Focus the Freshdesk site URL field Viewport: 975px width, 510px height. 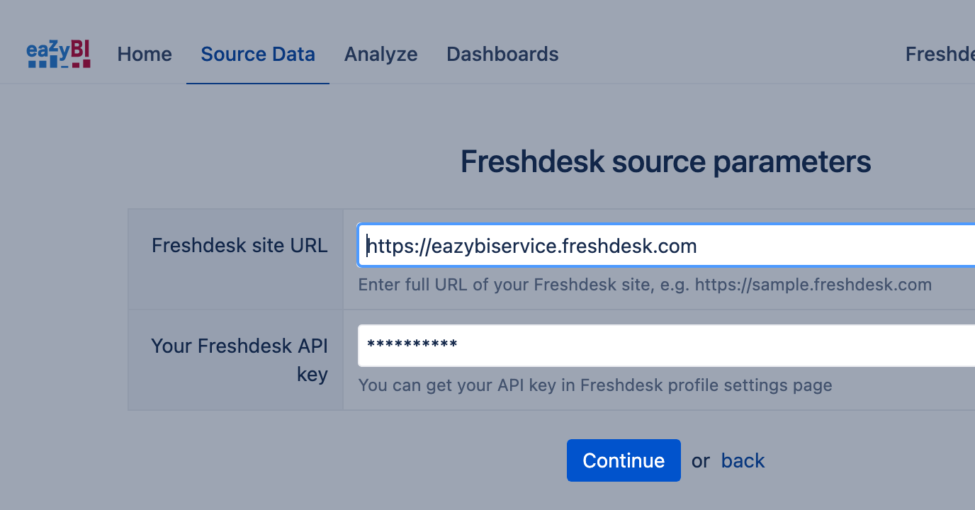779,246
